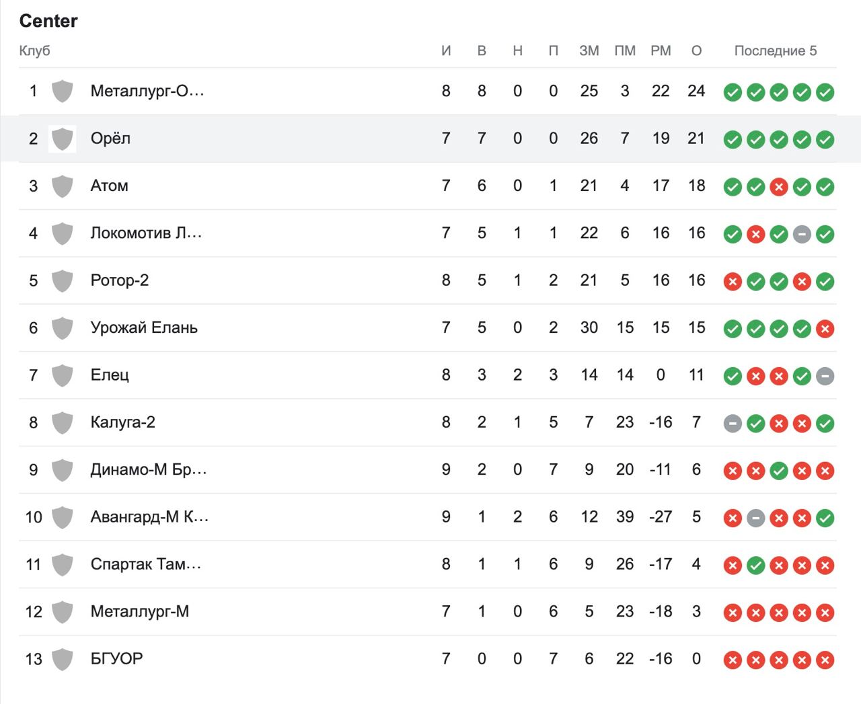861x704 pixels.
Task: Click Ротор-2 team shield icon
Action: 62,281
